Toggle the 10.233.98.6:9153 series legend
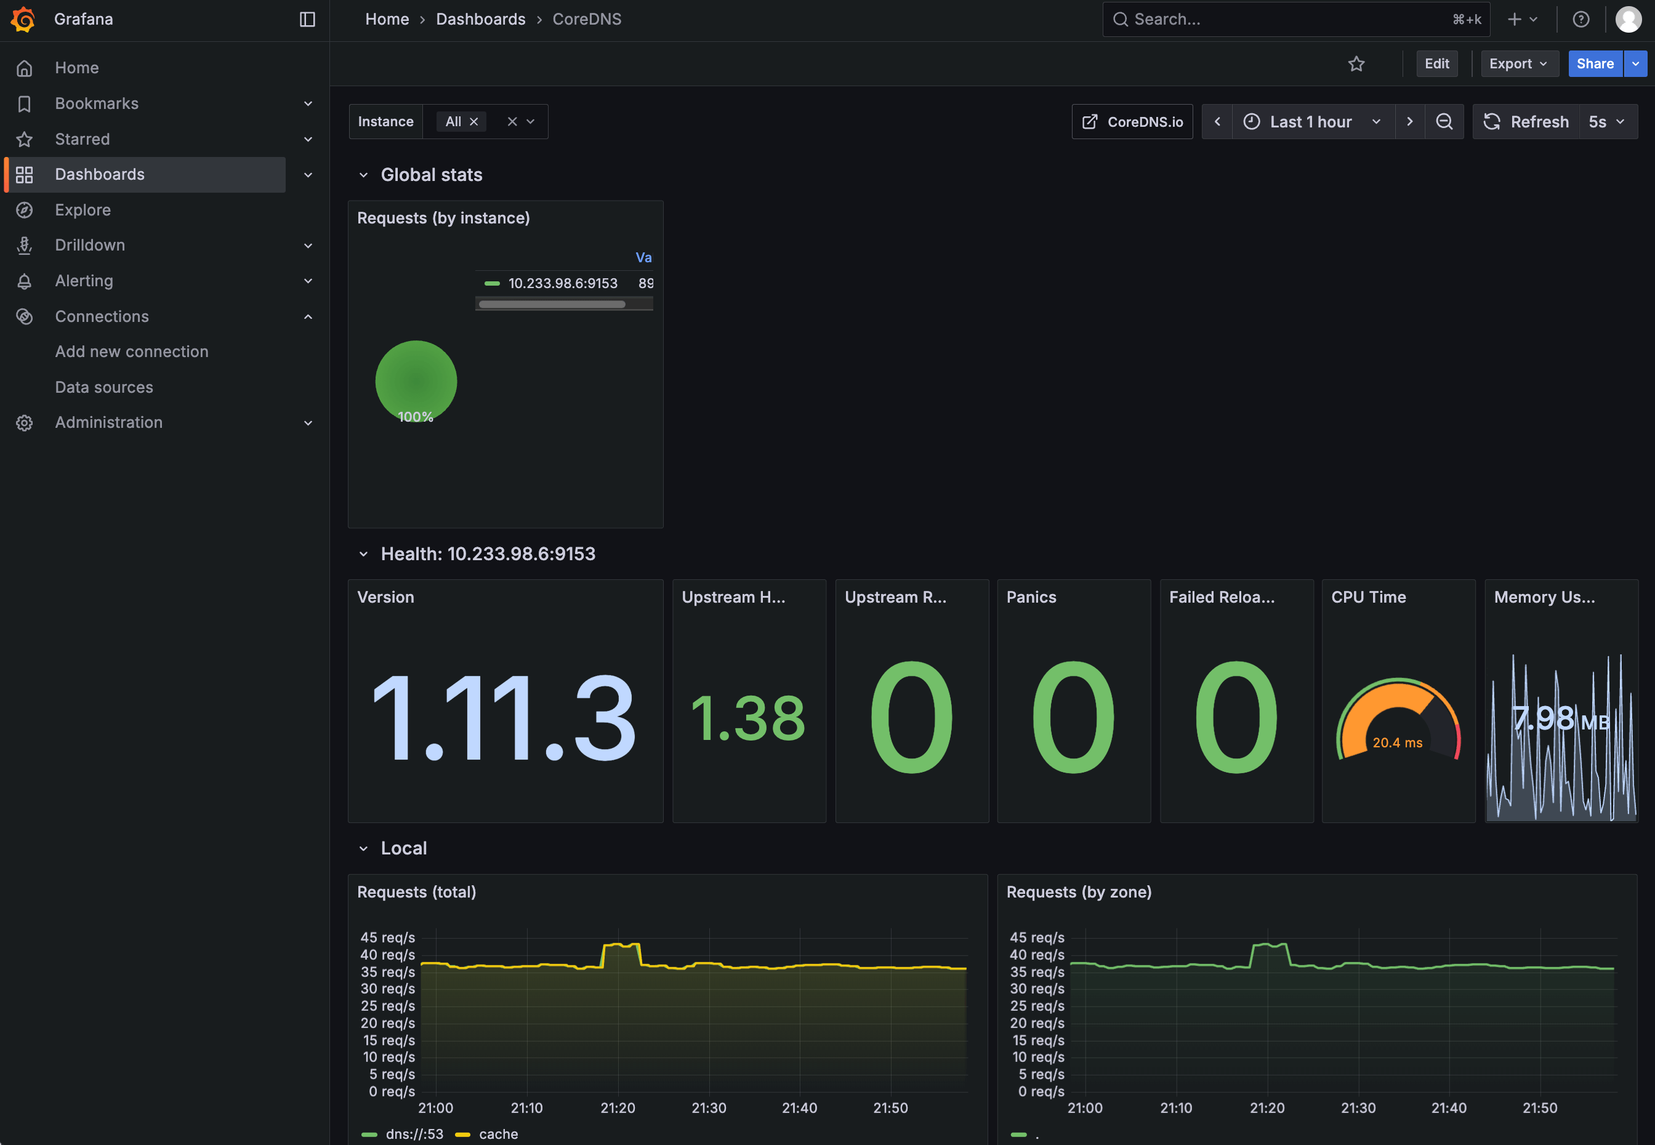1655x1145 pixels. click(562, 283)
